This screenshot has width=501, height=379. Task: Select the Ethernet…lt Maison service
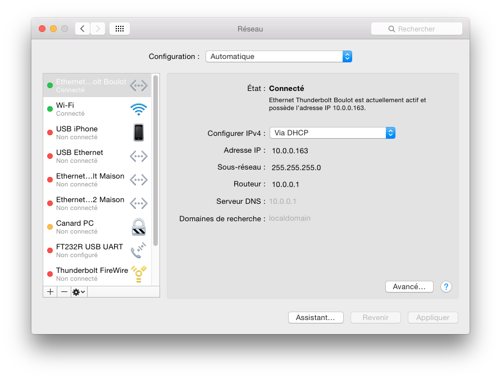point(97,180)
